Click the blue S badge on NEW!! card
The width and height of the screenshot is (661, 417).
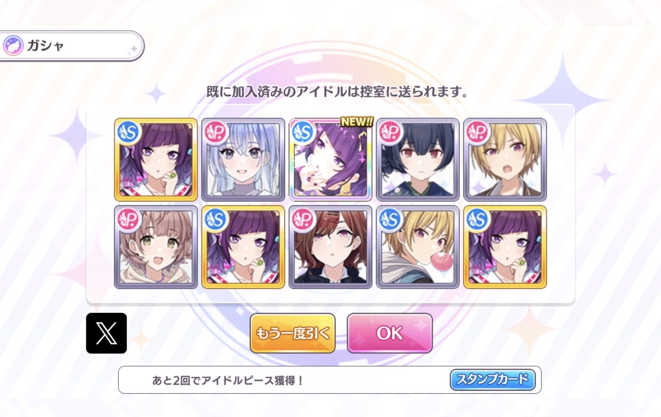coord(303,132)
